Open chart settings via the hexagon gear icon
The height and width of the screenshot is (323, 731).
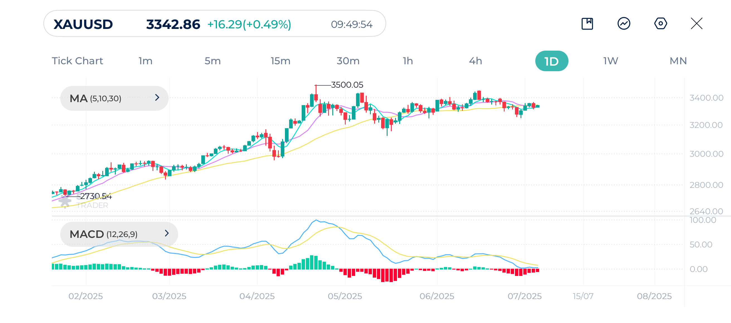click(660, 24)
